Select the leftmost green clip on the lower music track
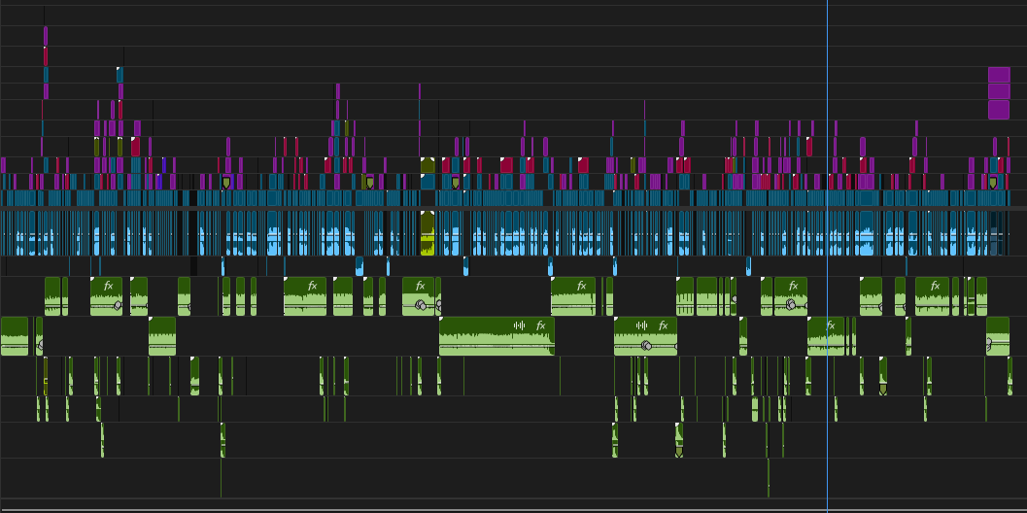Image resolution: width=1027 pixels, height=513 pixels. pyautogui.click(x=15, y=336)
